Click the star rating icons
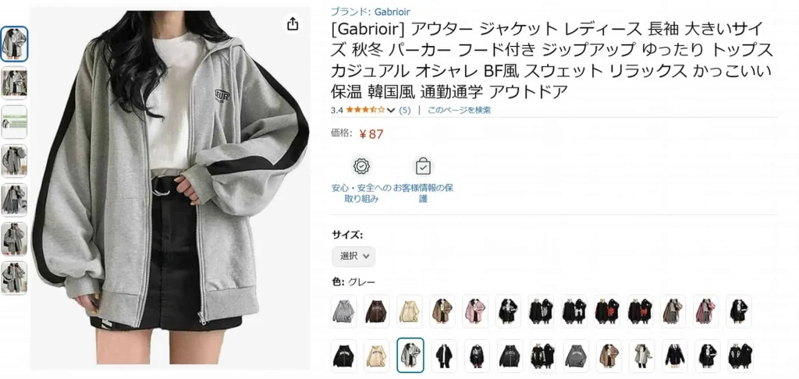The height and width of the screenshot is (379, 799). (365, 109)
